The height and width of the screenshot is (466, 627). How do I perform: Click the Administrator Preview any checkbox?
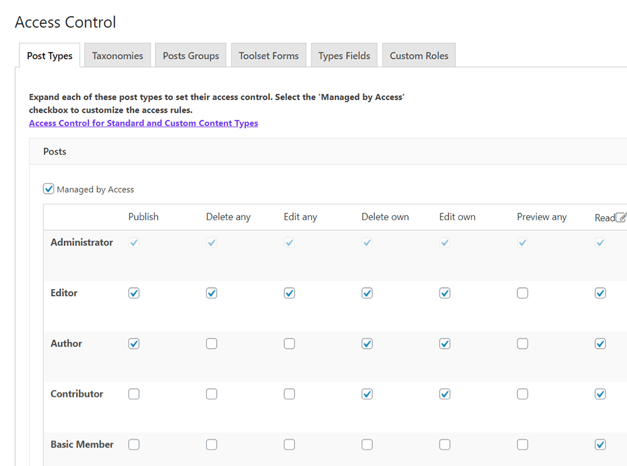coord(523,242)
